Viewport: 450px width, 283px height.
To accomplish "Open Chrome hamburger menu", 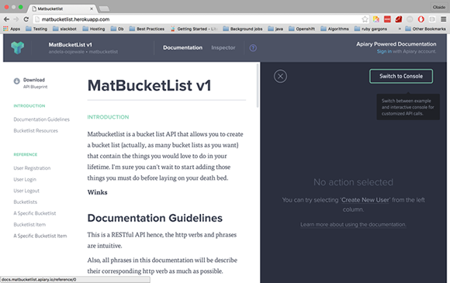I will [x=443, y=19].
